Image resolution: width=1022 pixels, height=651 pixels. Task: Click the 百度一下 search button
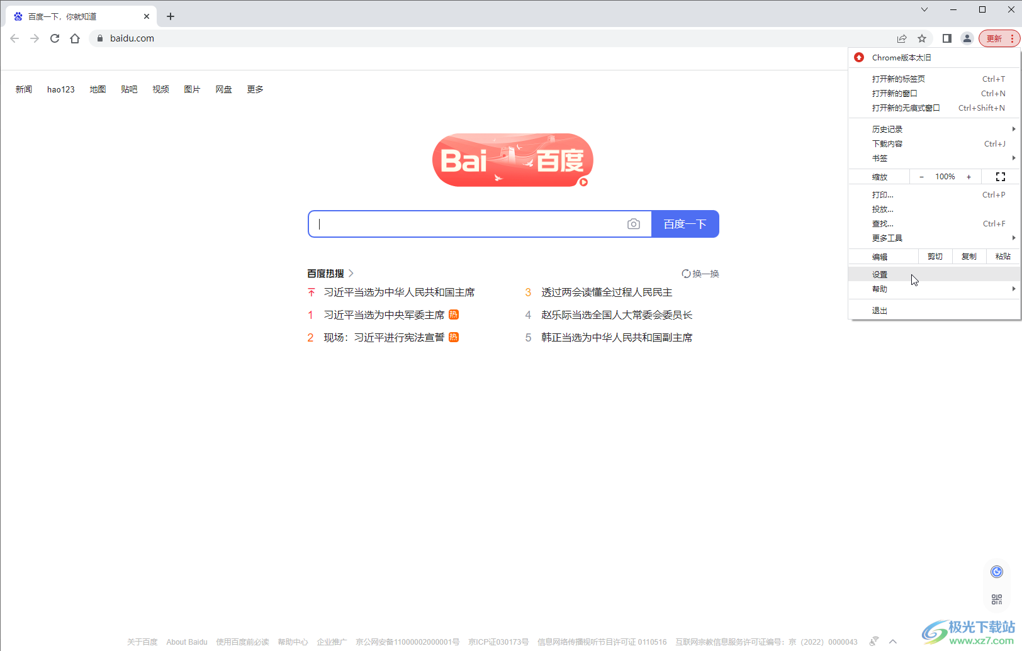[685, 224]
